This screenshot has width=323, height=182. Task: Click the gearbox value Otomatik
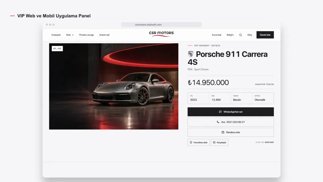pos(260,100)
